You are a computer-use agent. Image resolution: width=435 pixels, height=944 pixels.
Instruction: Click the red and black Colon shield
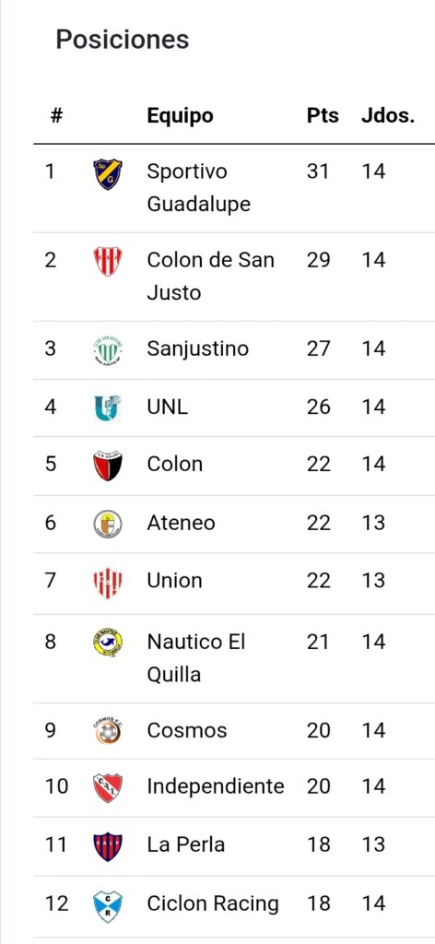108,466
